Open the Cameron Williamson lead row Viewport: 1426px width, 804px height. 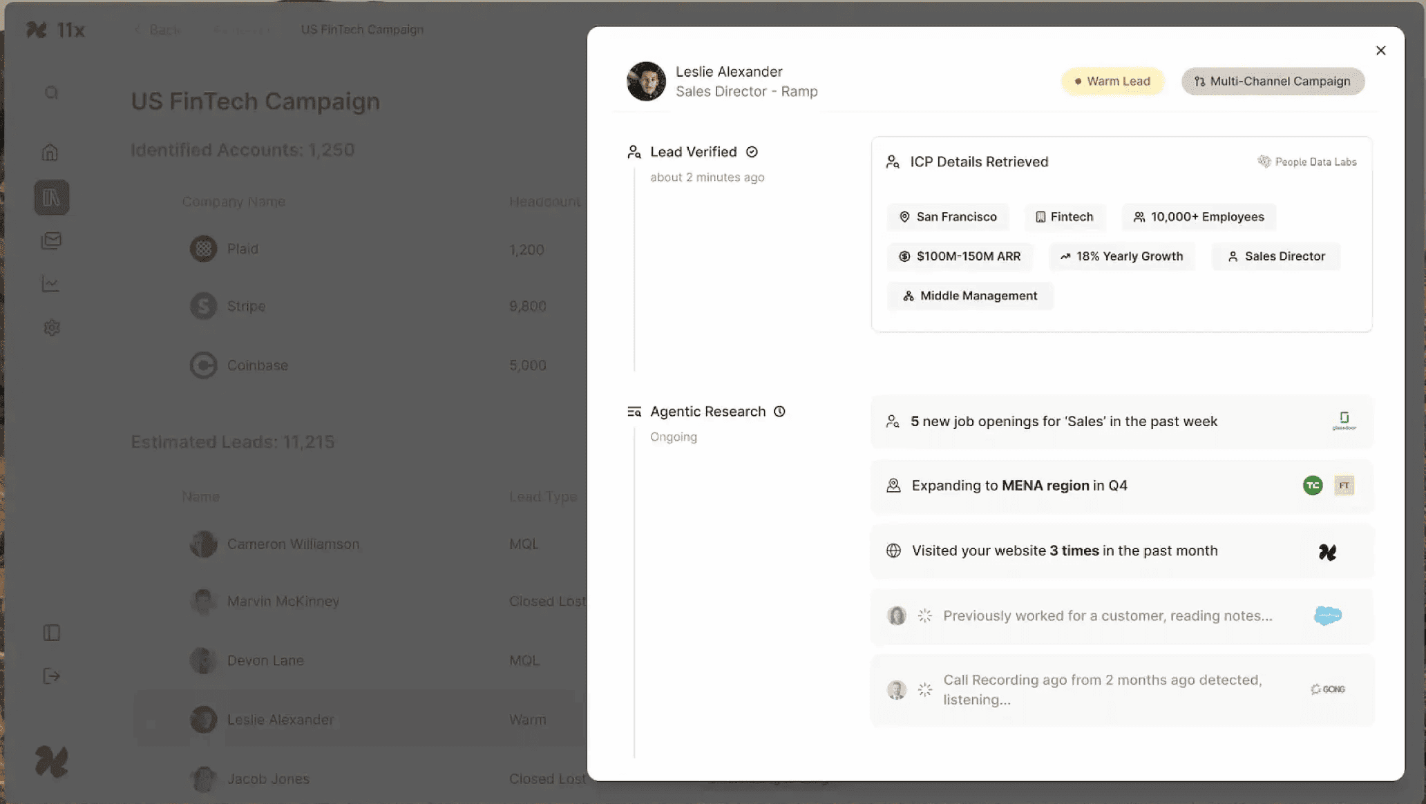[x=359, y=544]
